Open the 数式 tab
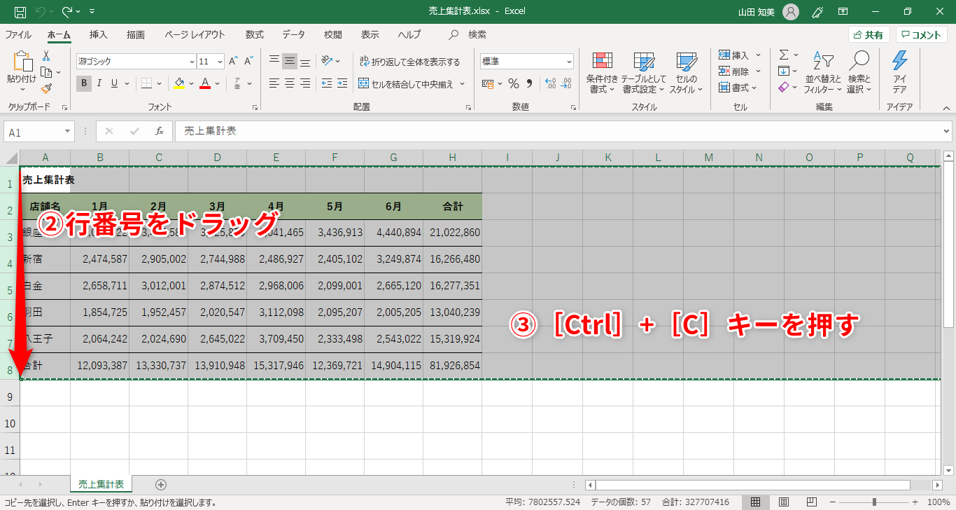 pos(255,34)
